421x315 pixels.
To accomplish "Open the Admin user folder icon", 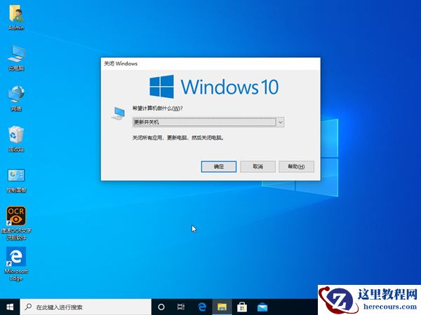I will point(16,16).
